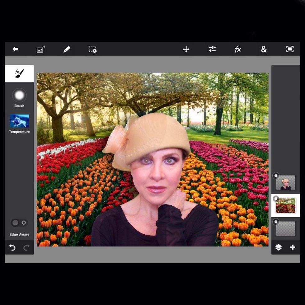Select the fx paint brush tool
This screenshot has width=305, height=305.
[19, 73]
